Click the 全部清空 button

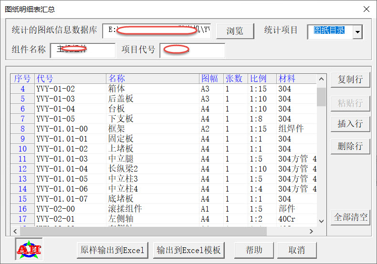(x=350, y=217)
